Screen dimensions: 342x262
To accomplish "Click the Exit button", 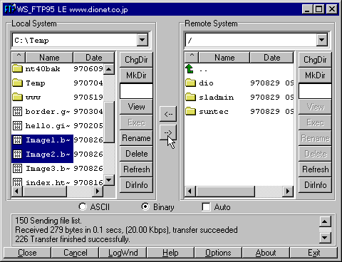I will (x=314, y=253).
